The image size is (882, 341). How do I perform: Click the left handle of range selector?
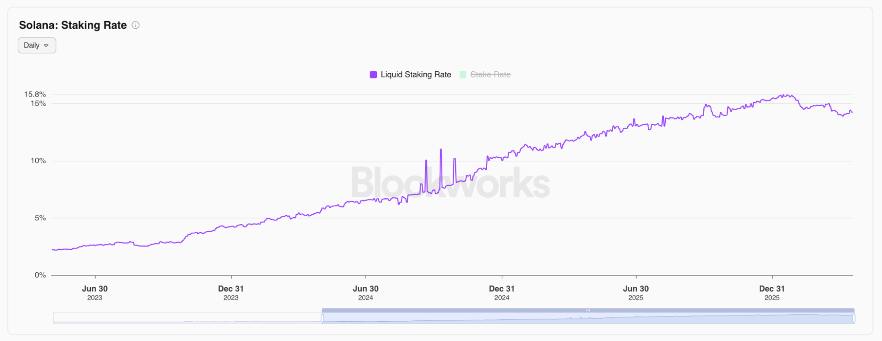click(322, 318)
